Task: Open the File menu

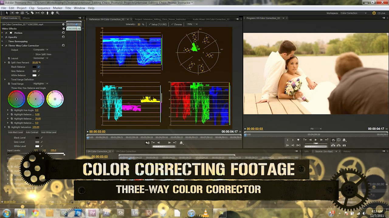Action: (x=4, y=8)
